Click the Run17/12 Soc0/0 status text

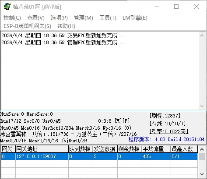pyautogui.click(x=31, y=121)
